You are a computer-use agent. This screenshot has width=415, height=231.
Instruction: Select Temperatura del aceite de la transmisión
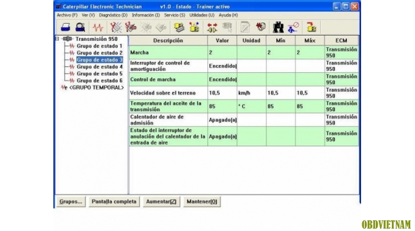click(168, 107)
